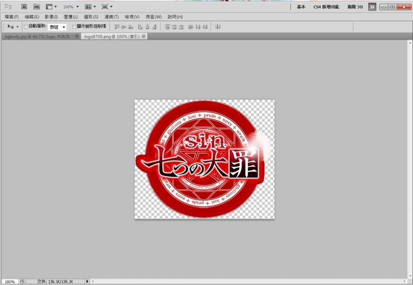Click the 文件: 136.1K/136.1K status text
413x285 pixels.
tap(55, 282)
